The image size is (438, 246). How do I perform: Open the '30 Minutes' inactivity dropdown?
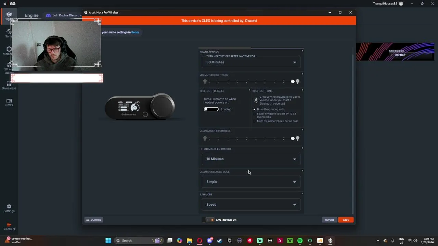coord(251,62)
